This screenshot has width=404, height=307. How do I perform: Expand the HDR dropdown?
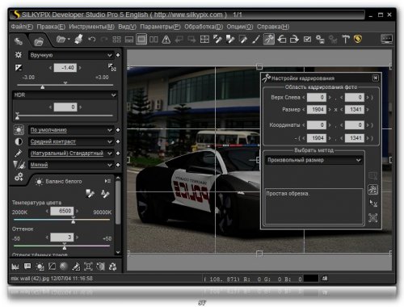click(x=65, y=95)
